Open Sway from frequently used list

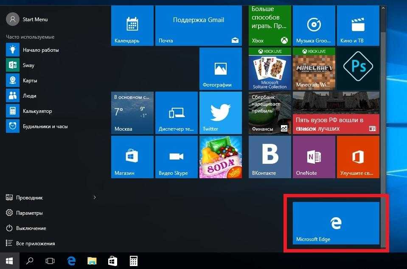pos(28,65)
